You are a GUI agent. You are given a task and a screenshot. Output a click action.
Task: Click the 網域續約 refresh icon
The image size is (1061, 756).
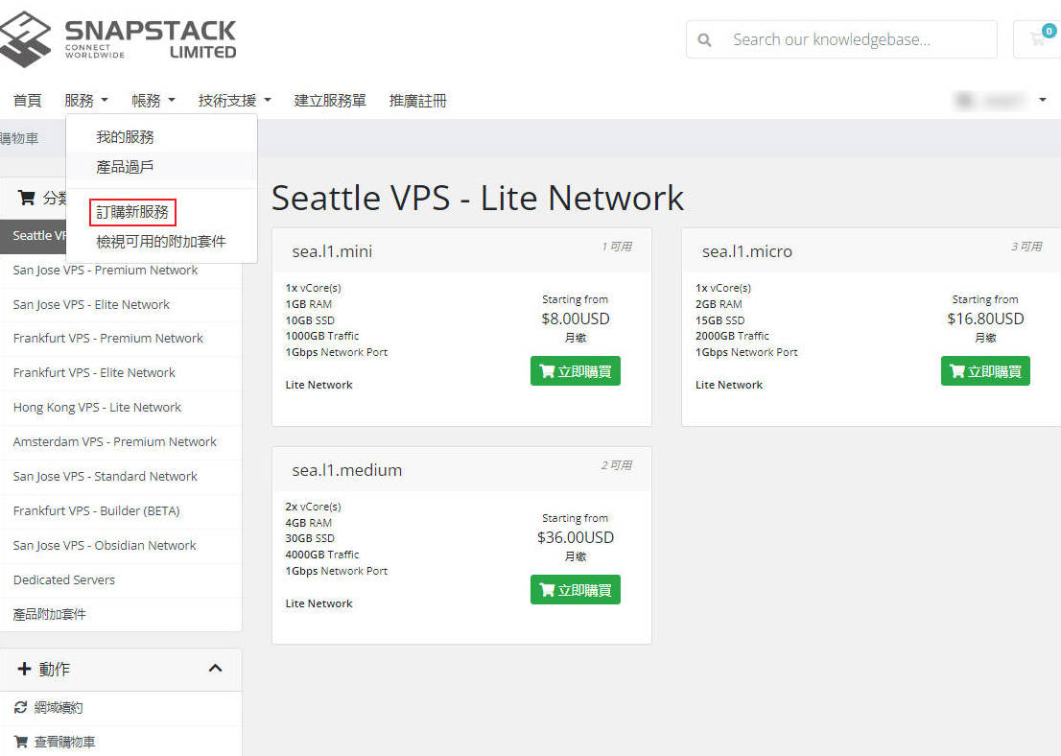21,707
